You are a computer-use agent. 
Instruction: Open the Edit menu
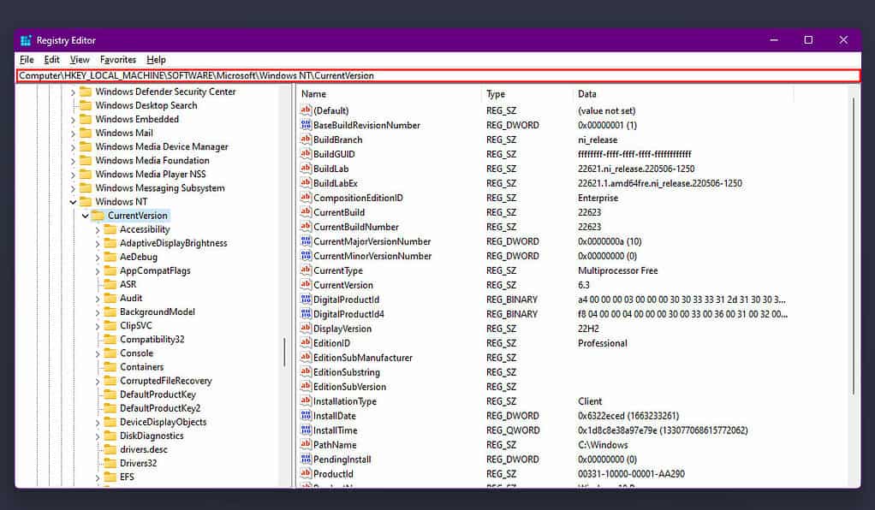(52, 60)
